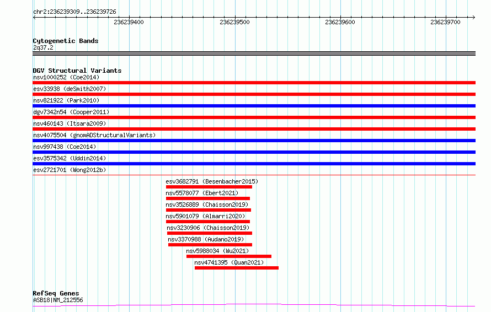
Task: Click the right arrow of the ruler
Action: point(473,17)
